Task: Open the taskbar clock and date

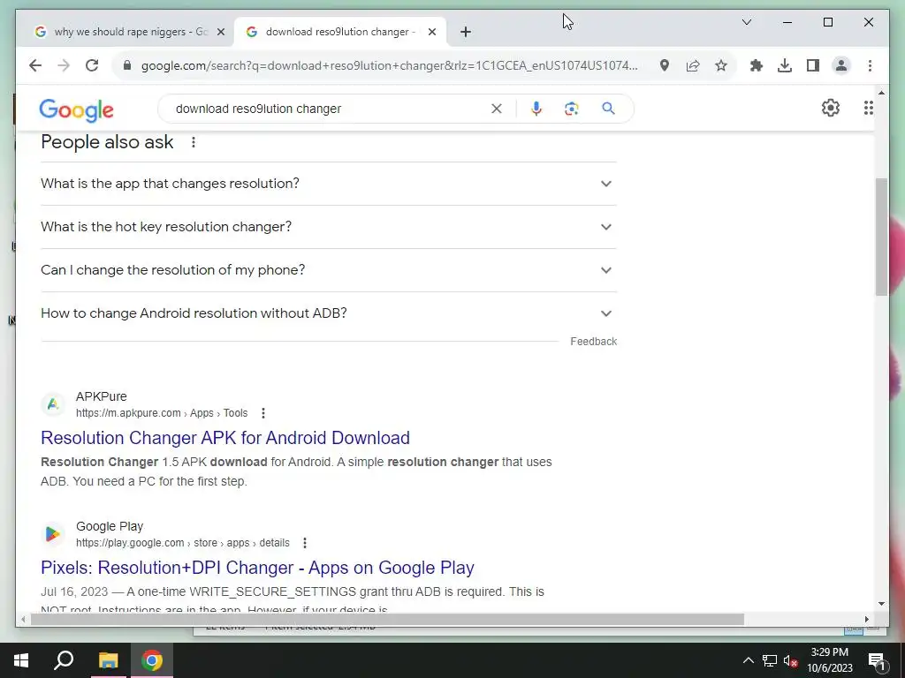Action: pos(829,660)
